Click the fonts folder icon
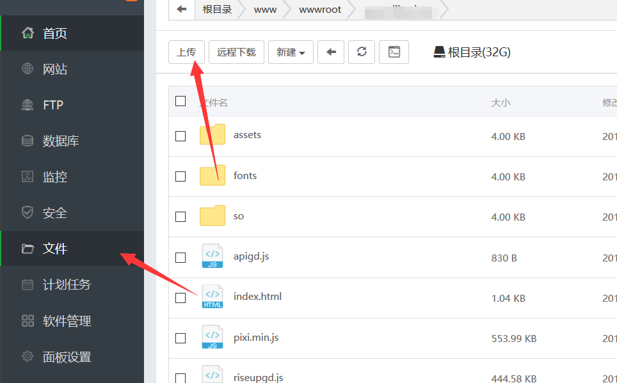617x383 pixels. [x=212, y=175]
